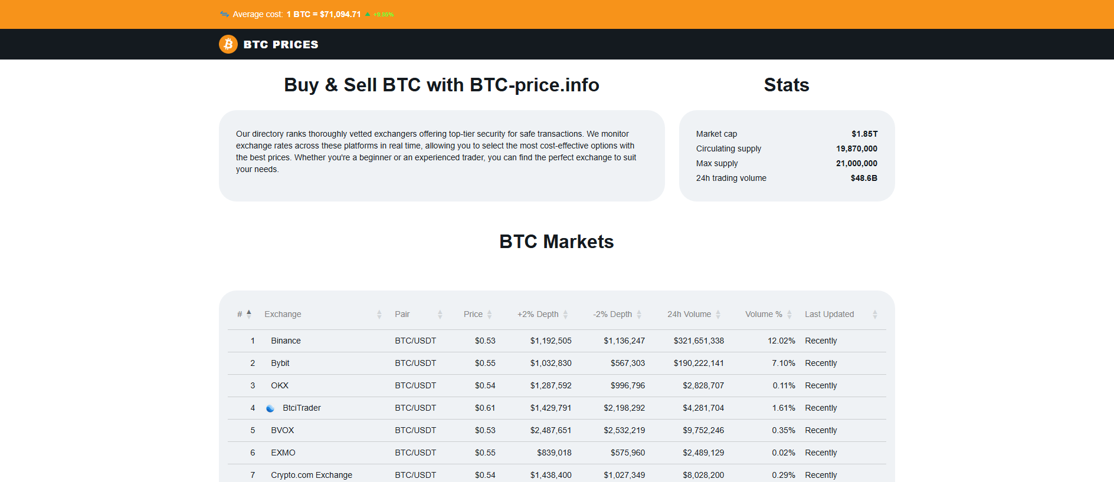Sort table by -2% Depth column

tap(639, 315)
